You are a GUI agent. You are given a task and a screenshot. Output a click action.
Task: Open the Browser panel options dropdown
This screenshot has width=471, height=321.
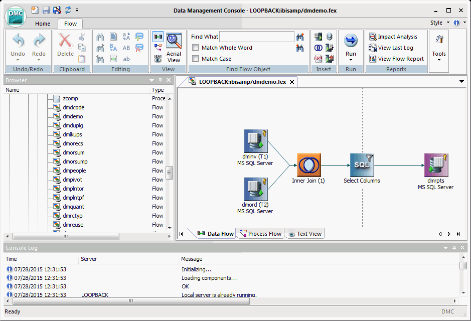[x=151, y=80]
